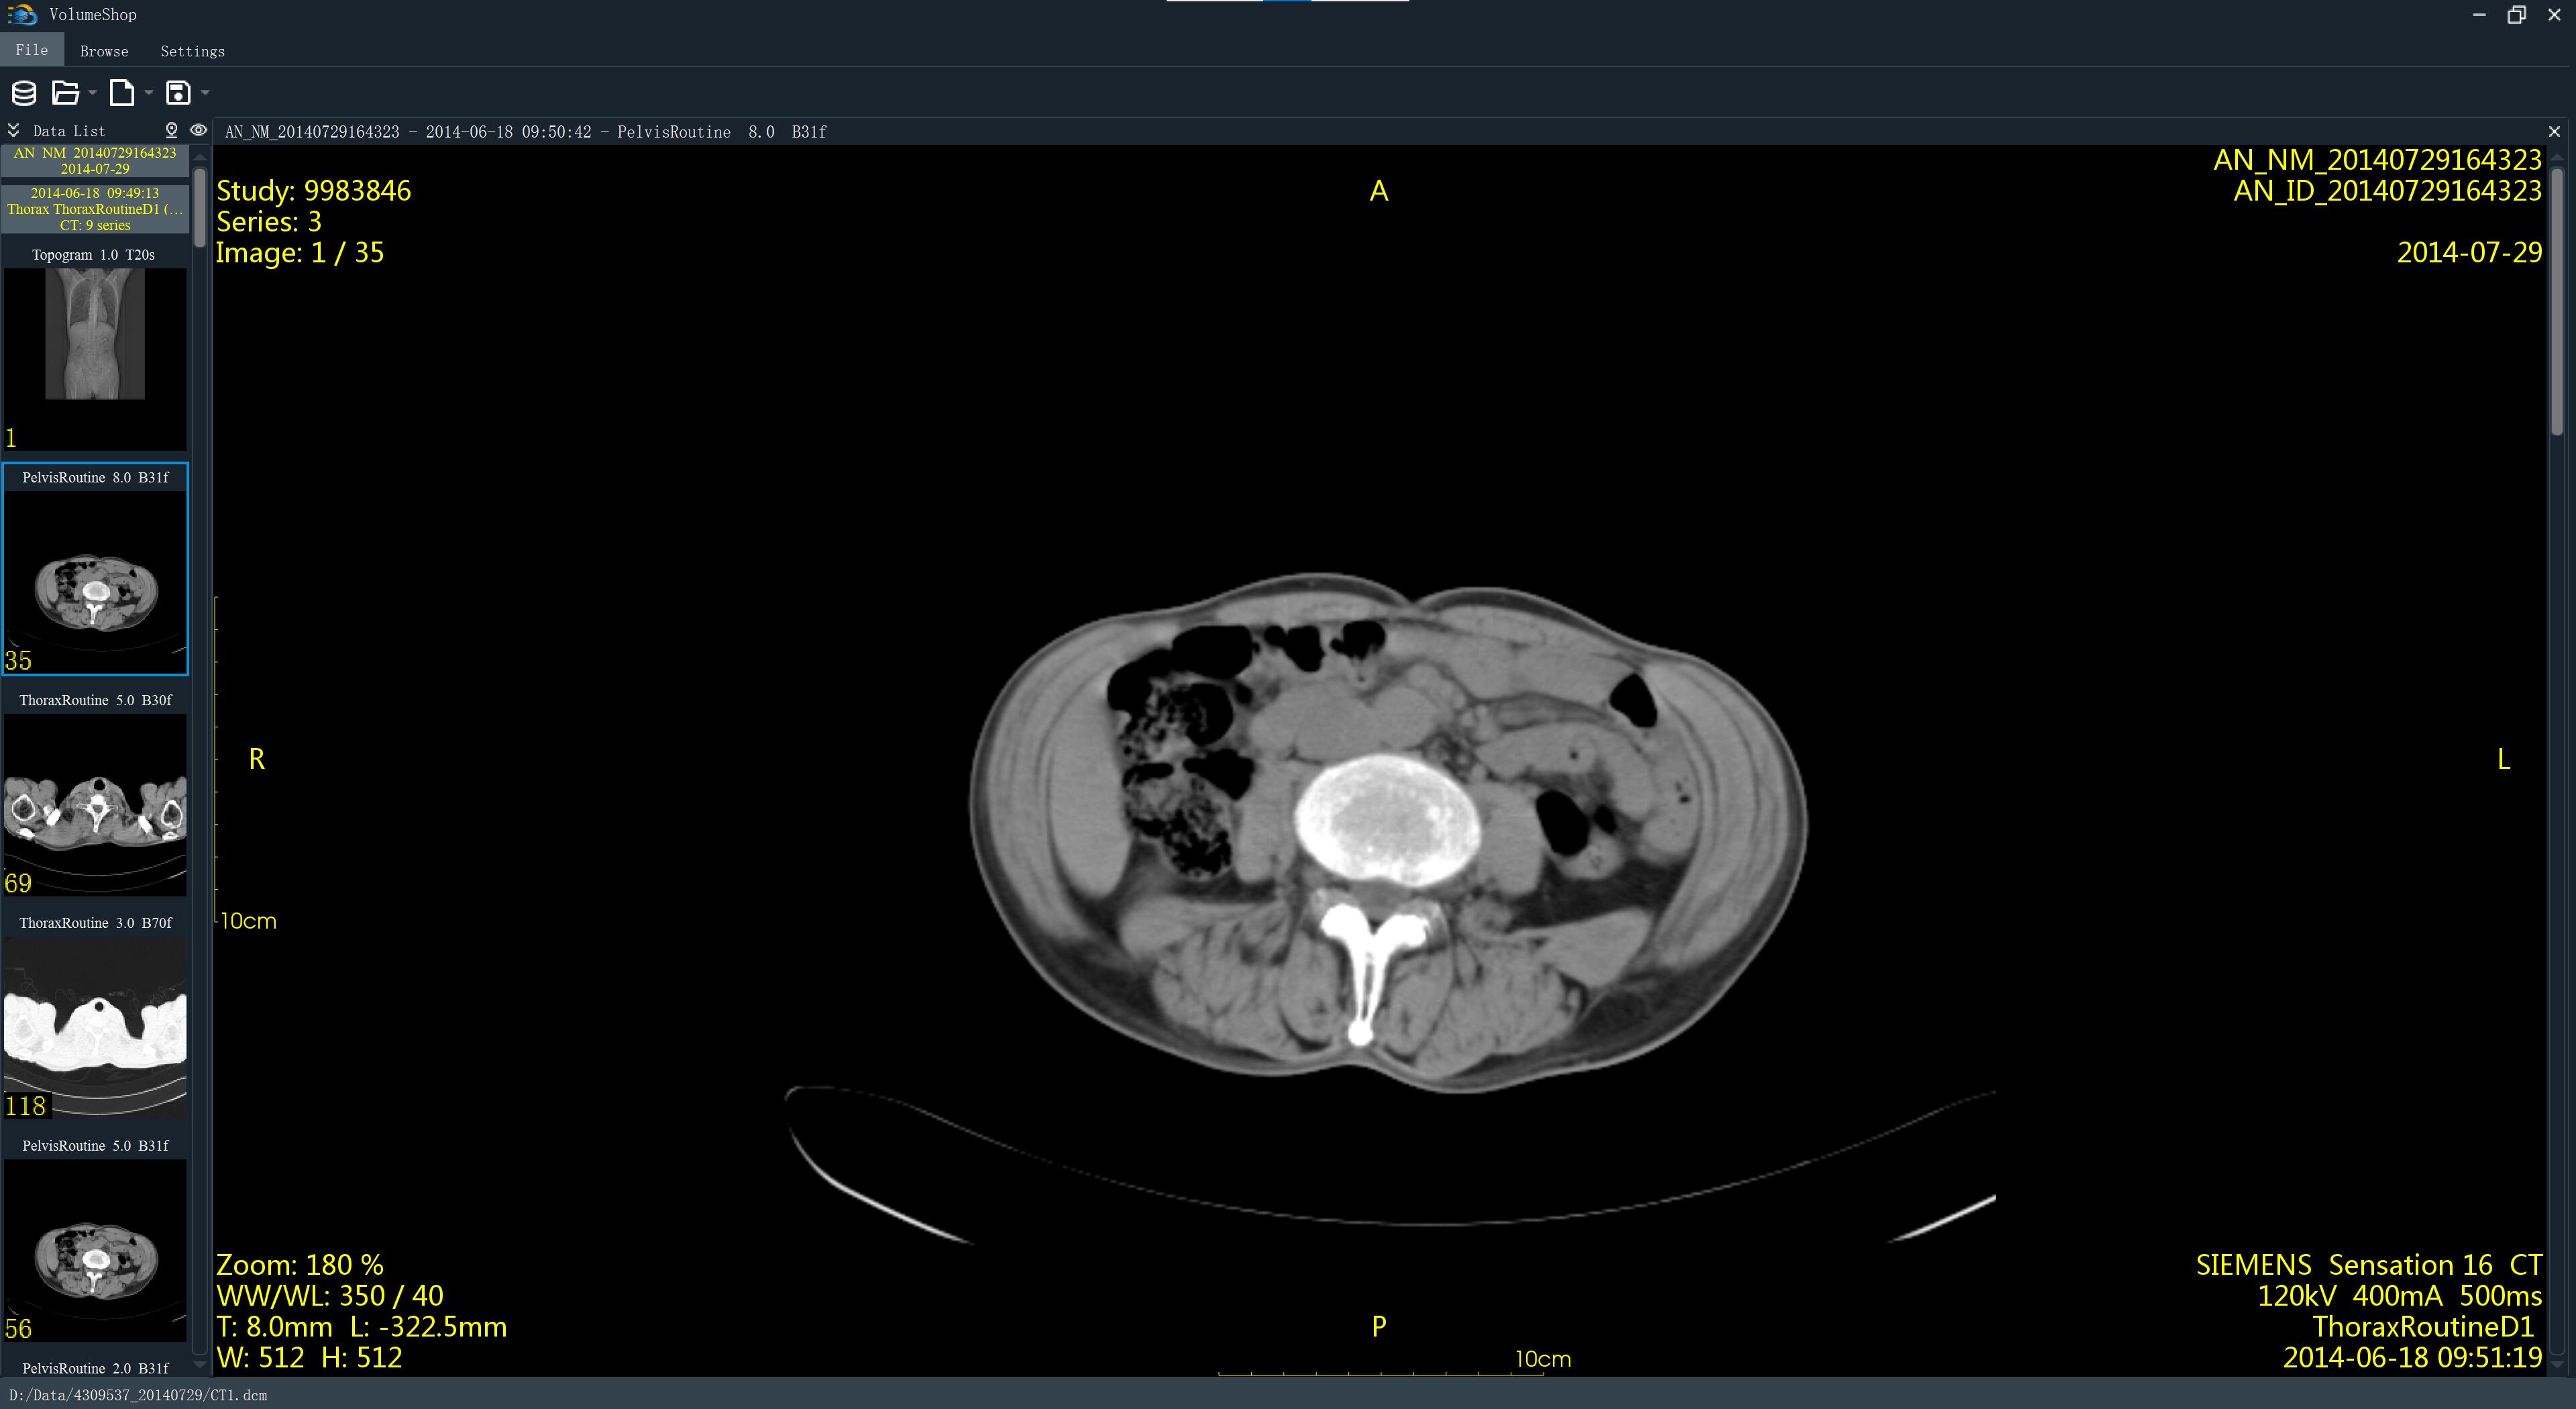The width and height of the screenshot is (2576, 1409).
Task: Click the locate pin icon beside Data List
Action: tap(171, 130)
